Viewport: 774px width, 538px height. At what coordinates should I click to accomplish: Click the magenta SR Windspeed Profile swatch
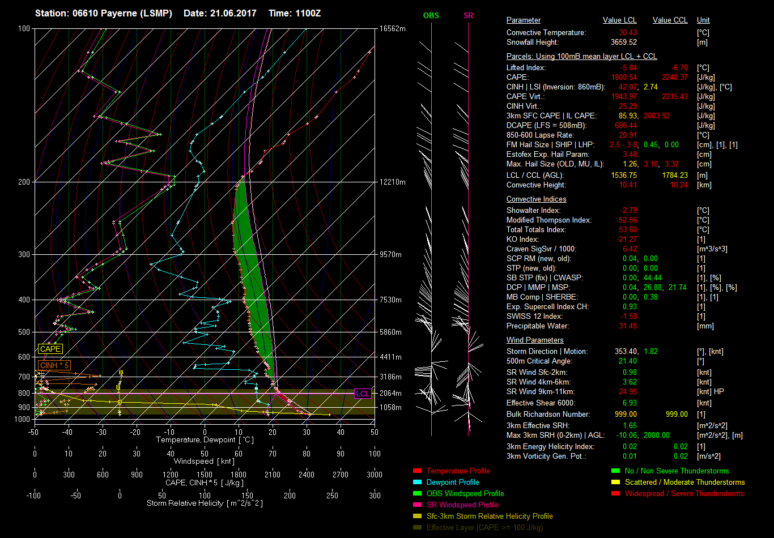pyautogui.click(x=418, y=505)
